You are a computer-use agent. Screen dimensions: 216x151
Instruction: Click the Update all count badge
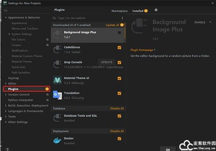coord(122,25)
